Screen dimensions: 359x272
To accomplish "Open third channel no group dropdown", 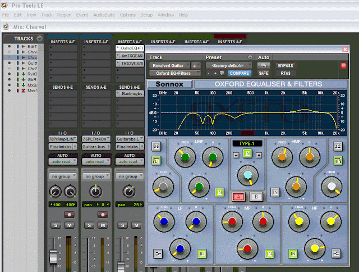I will coord(130,176).
